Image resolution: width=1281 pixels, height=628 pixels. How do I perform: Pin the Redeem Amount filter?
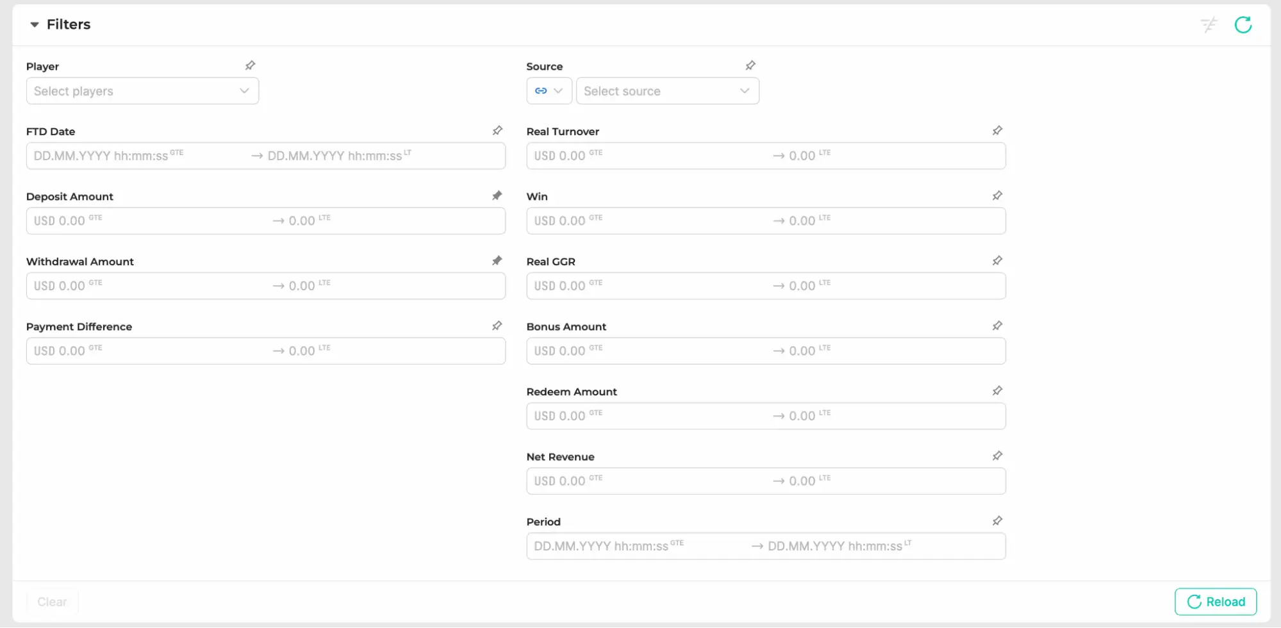coord(997,391)
